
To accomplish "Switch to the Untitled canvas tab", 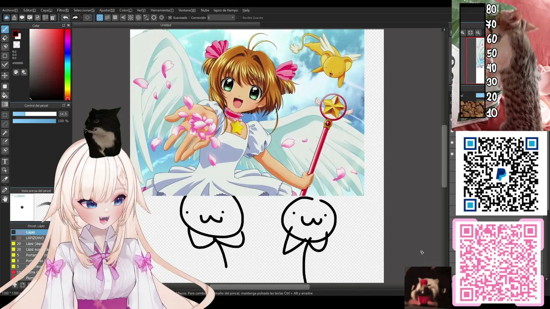I will [166, 25].
